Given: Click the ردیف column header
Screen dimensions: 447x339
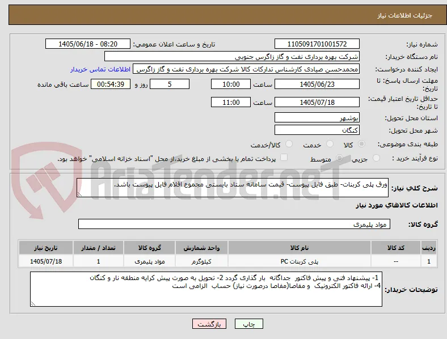Looking at the screenshot, I should pyautogui.click(x=428, y=248).
